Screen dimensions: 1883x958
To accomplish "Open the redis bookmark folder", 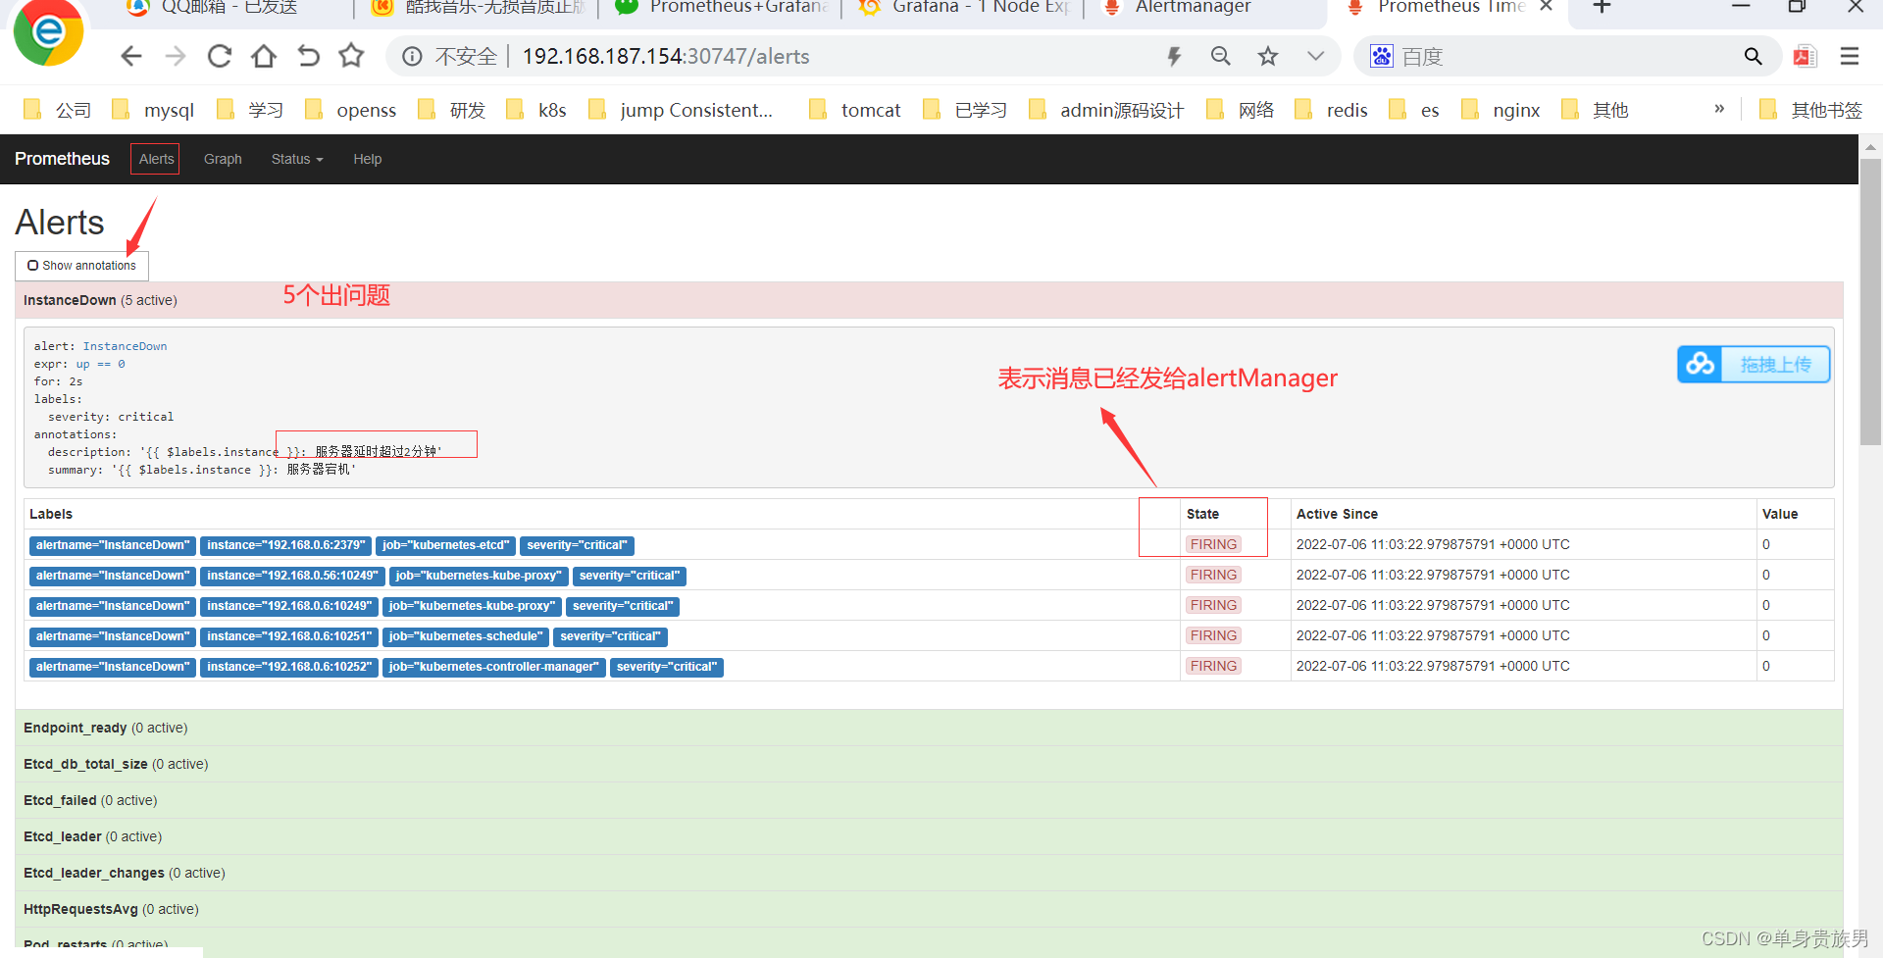I will (x=1331, y=110).
